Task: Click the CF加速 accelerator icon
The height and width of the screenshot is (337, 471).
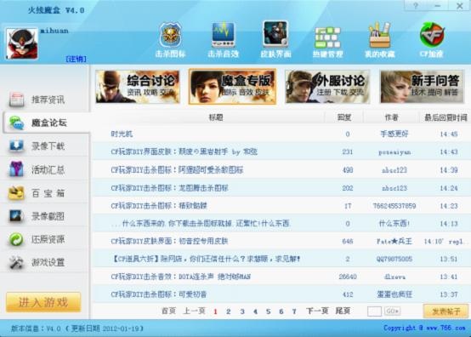Action: pyautogui.click(x=432, y=40)
